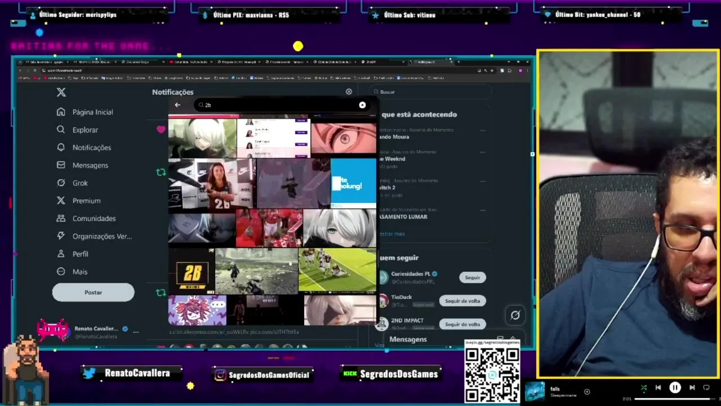Screen dimensions: 721x406
Task: Open Perfil in the sidebar
Action: click(72, 254)
